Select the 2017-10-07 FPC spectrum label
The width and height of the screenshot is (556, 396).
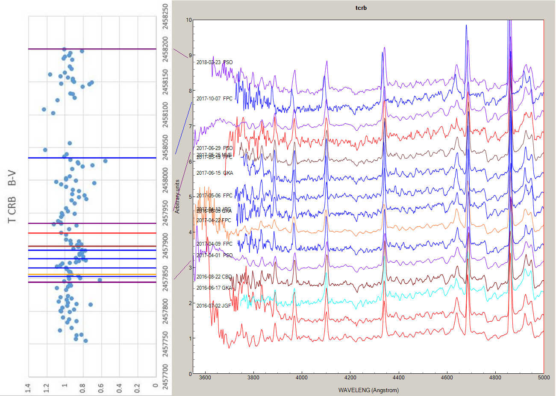pos(215,99)
